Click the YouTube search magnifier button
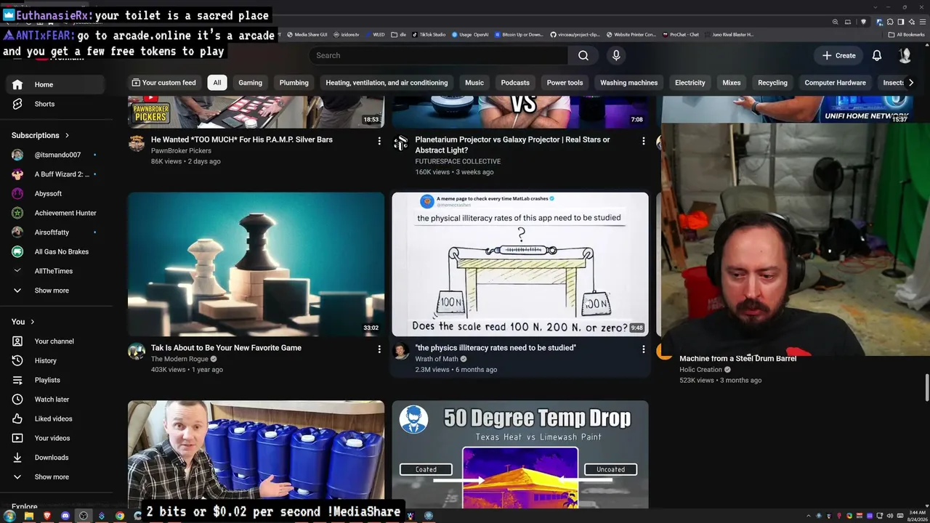The image size is (930, 523). pyautogui.click(x=583, y=55)
